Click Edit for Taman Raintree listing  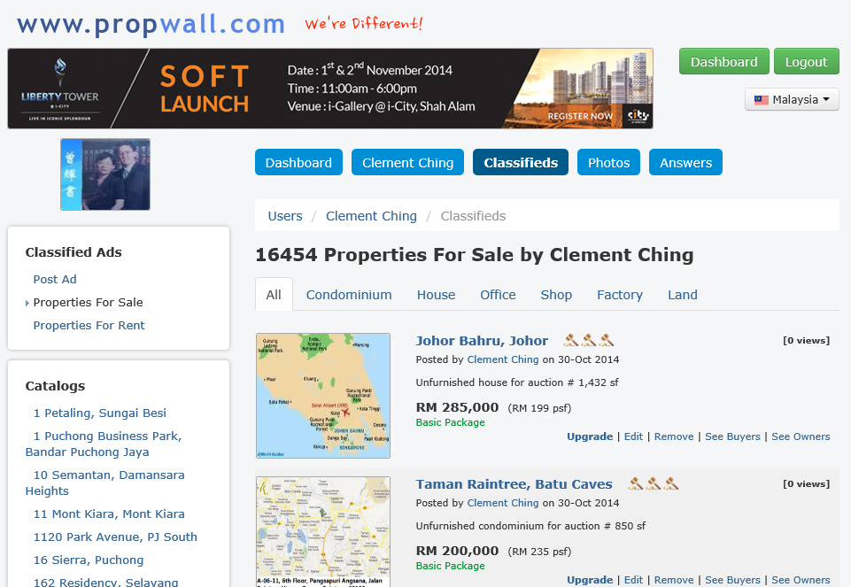[x=633, y=580]
